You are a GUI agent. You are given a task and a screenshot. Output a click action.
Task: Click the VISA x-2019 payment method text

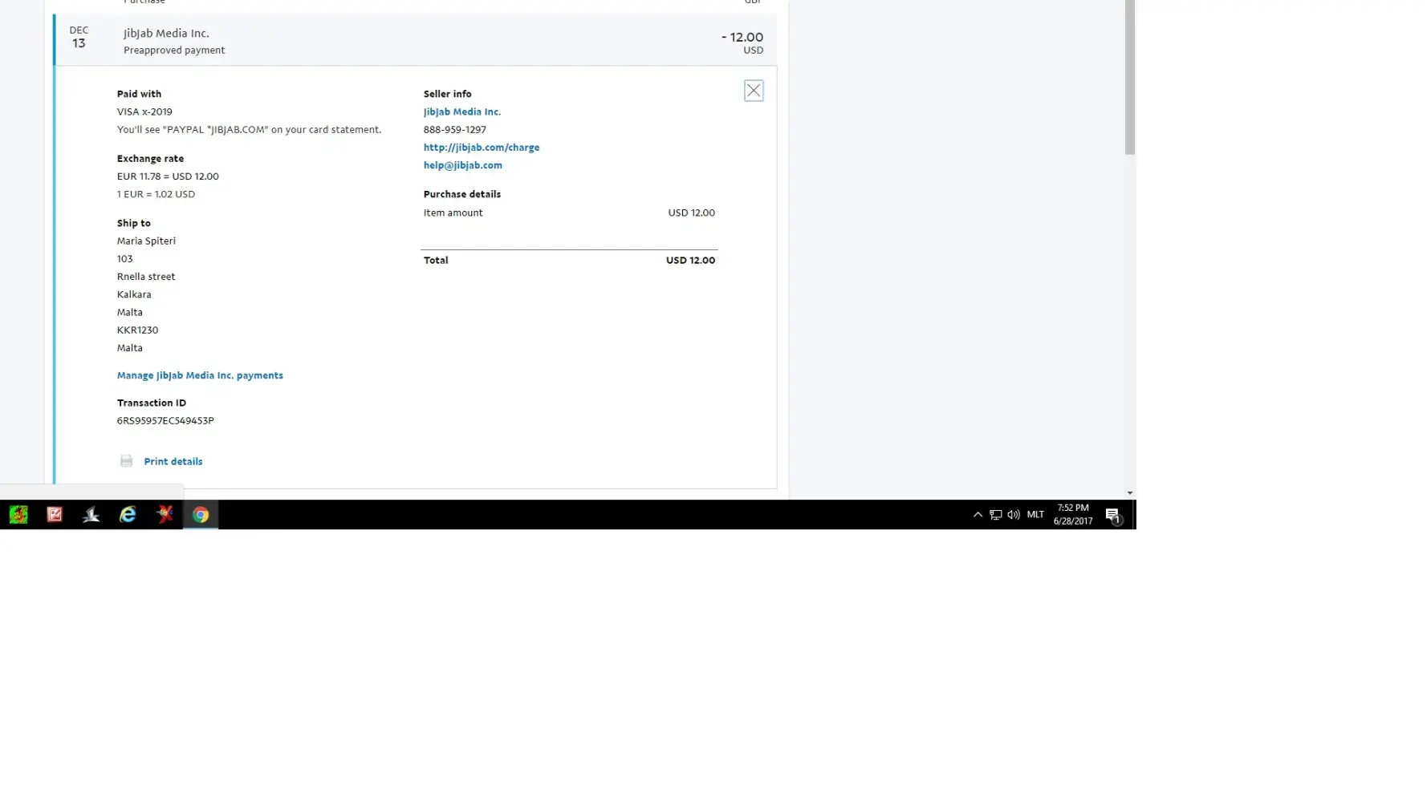pyautogui.click(x=144, y=111)
